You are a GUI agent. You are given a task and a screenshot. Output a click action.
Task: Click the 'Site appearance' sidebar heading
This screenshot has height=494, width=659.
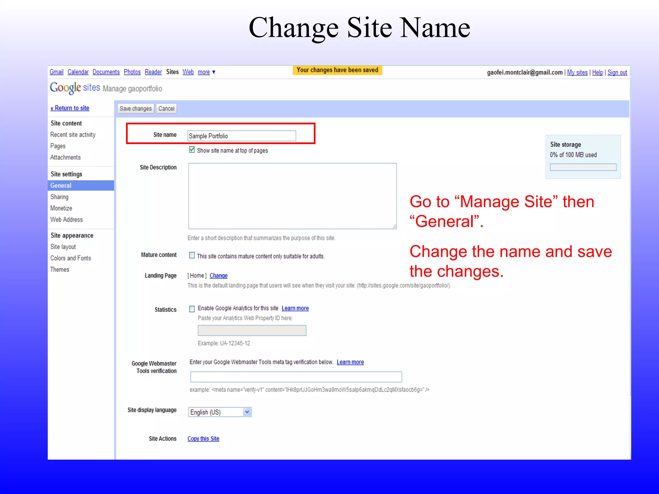coord(72,235)
